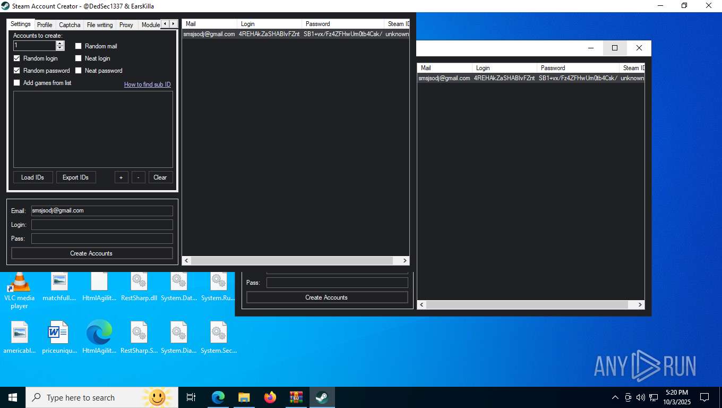Show hidden icons in the system tray
The image size is (722, 408).
615,397
